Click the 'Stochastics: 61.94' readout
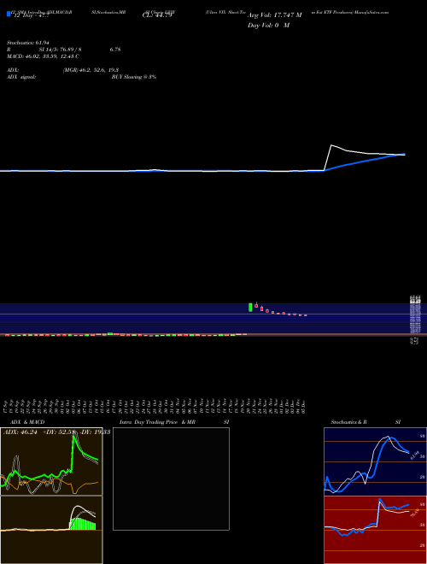 click(27, 43)
